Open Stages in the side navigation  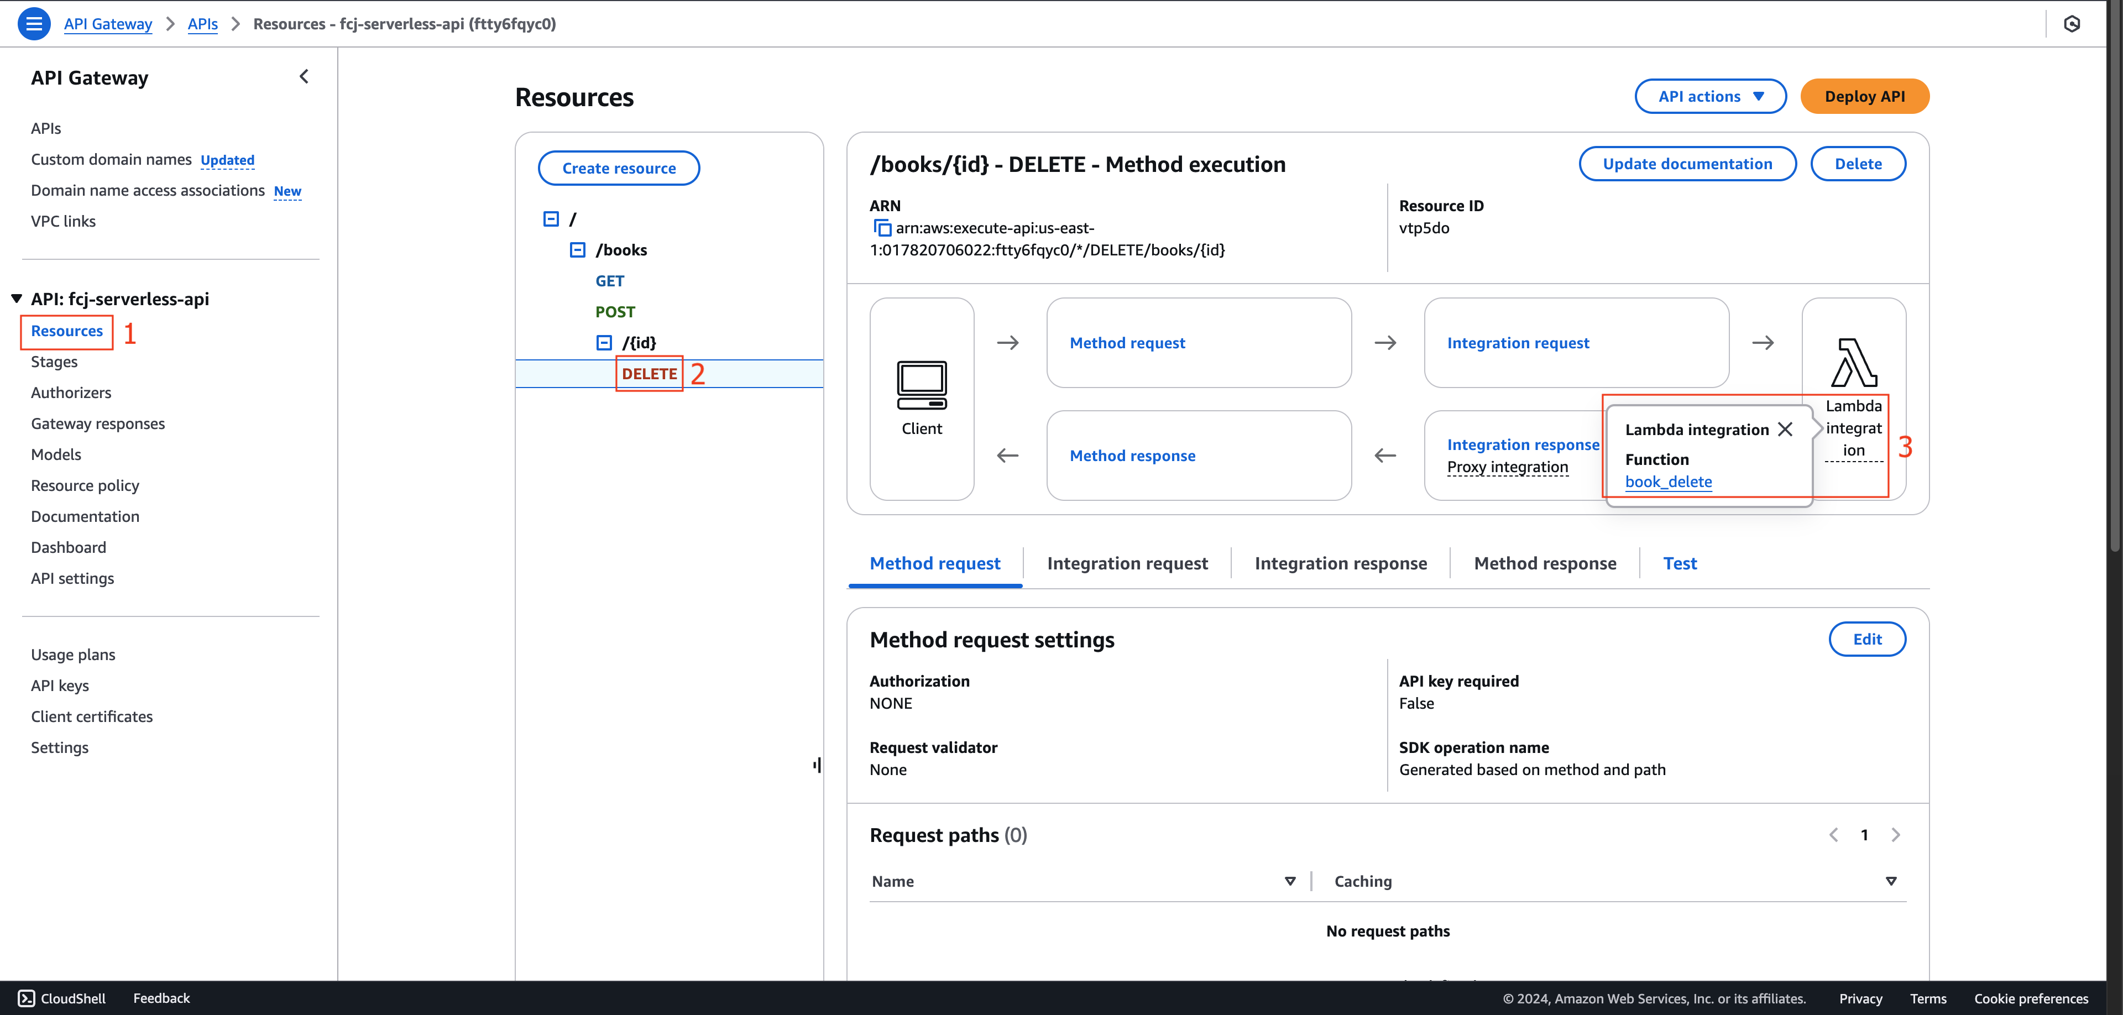[54, 362]
